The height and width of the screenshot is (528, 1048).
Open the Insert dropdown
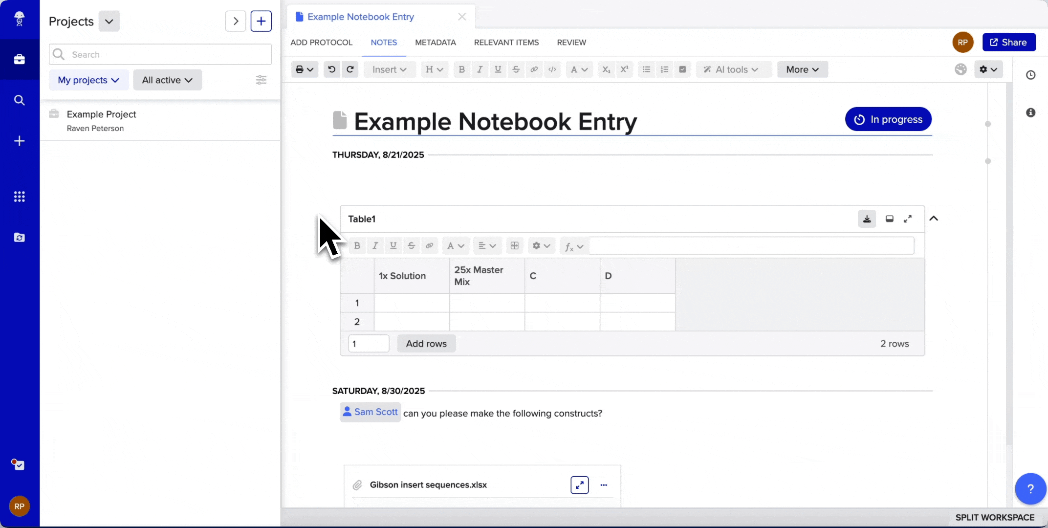(x=389, y=69)
